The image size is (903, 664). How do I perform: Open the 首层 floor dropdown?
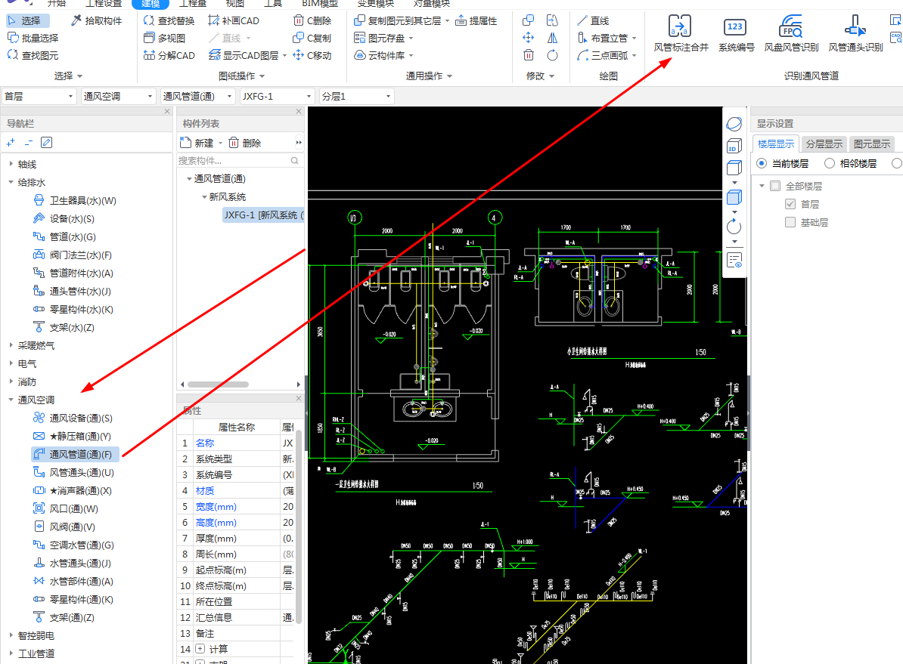[x=39, y=96]
